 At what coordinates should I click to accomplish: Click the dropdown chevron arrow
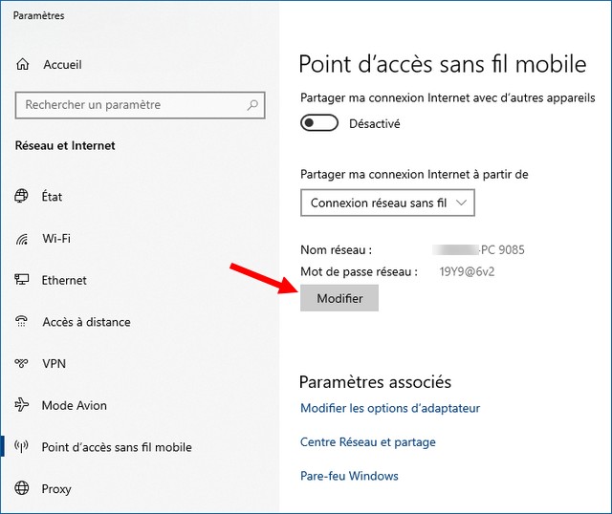point(461,203)
